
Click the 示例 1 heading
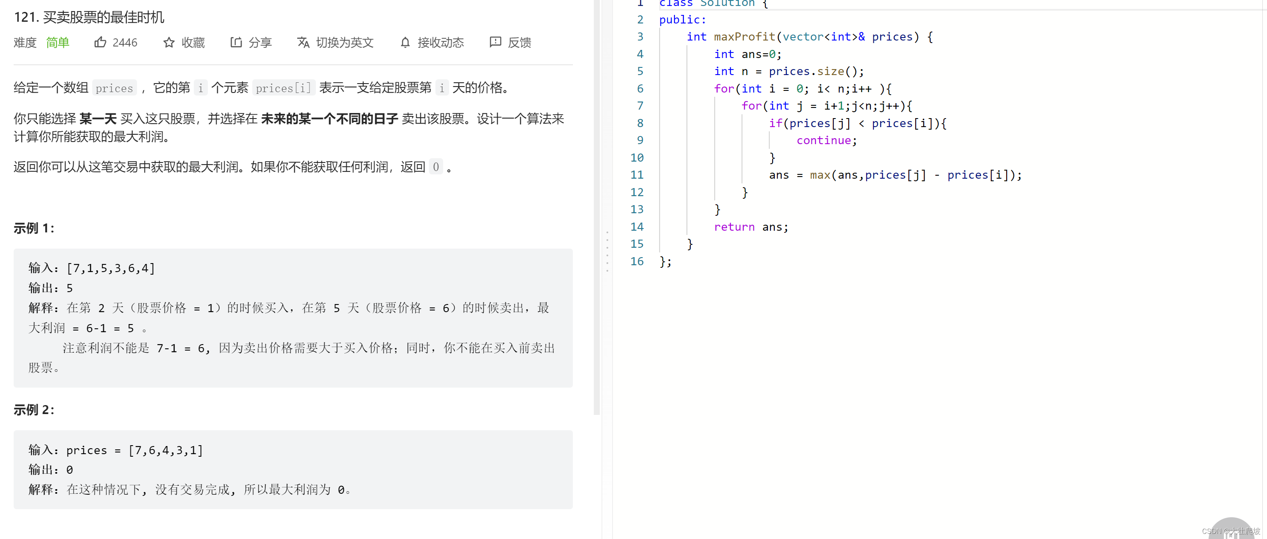(x=34, y=228)
